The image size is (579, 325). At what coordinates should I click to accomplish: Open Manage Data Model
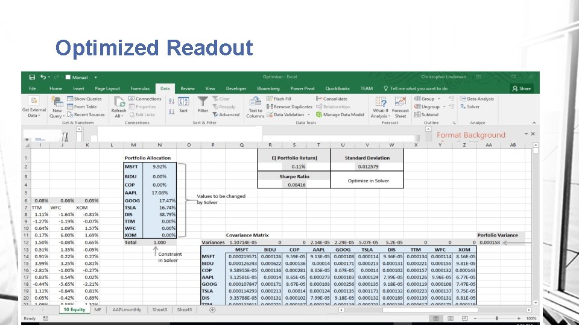[x=340, y=114]
